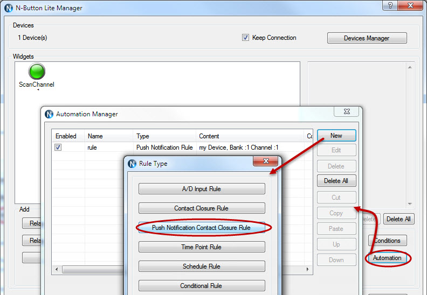
Task: Click the Rule Type dialog logo icon
Action: [132, 164]
